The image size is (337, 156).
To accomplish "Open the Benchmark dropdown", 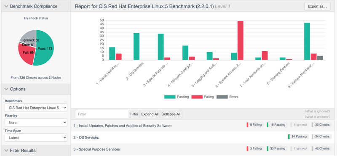I will coord(36,108).
